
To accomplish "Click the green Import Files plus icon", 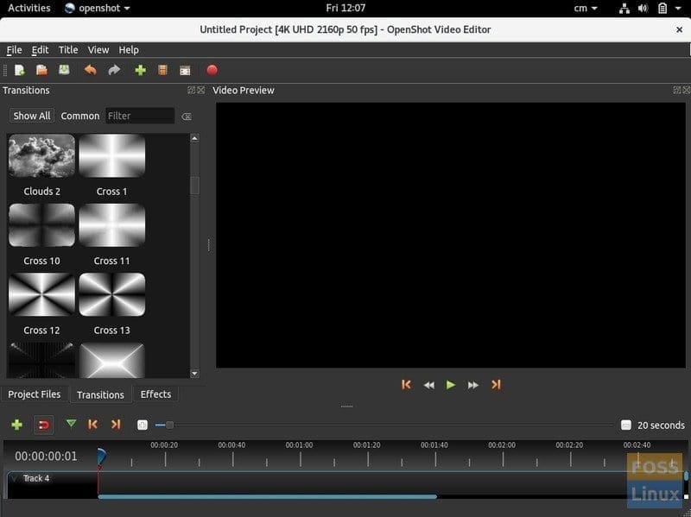I will point(140,70).
